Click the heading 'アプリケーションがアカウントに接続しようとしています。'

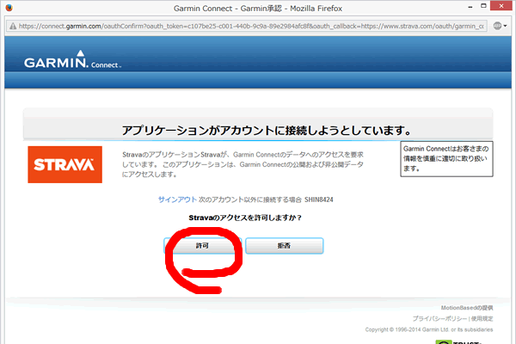click(267, 131)
